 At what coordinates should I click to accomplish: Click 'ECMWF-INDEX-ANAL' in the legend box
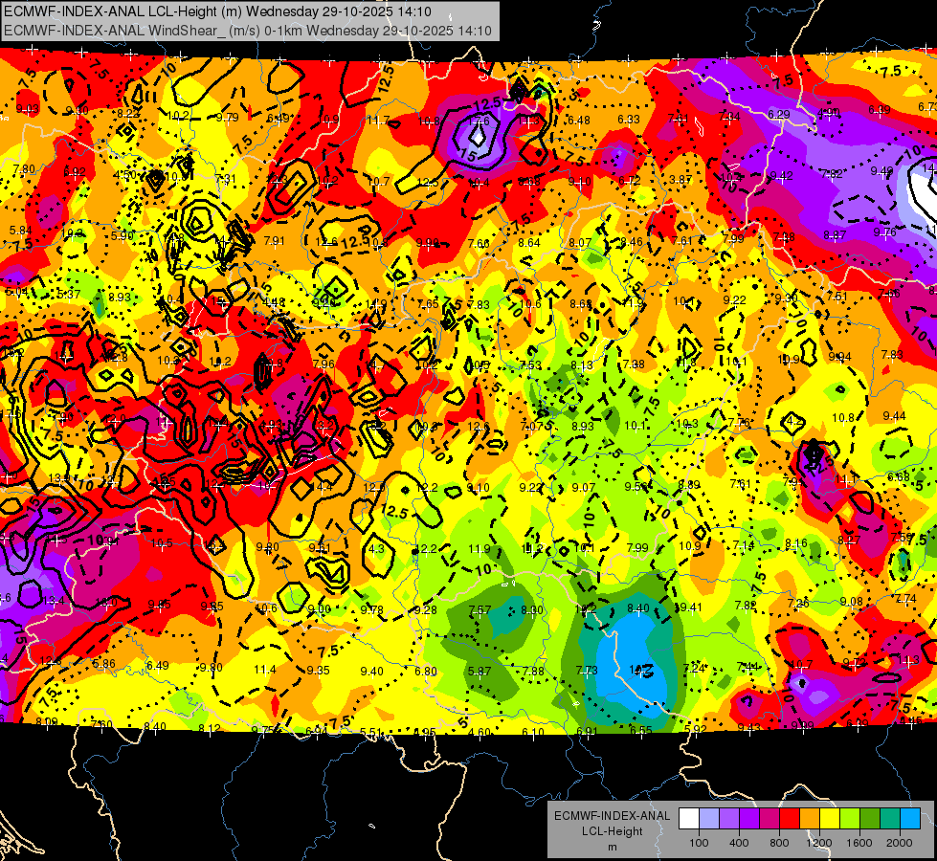612,816
